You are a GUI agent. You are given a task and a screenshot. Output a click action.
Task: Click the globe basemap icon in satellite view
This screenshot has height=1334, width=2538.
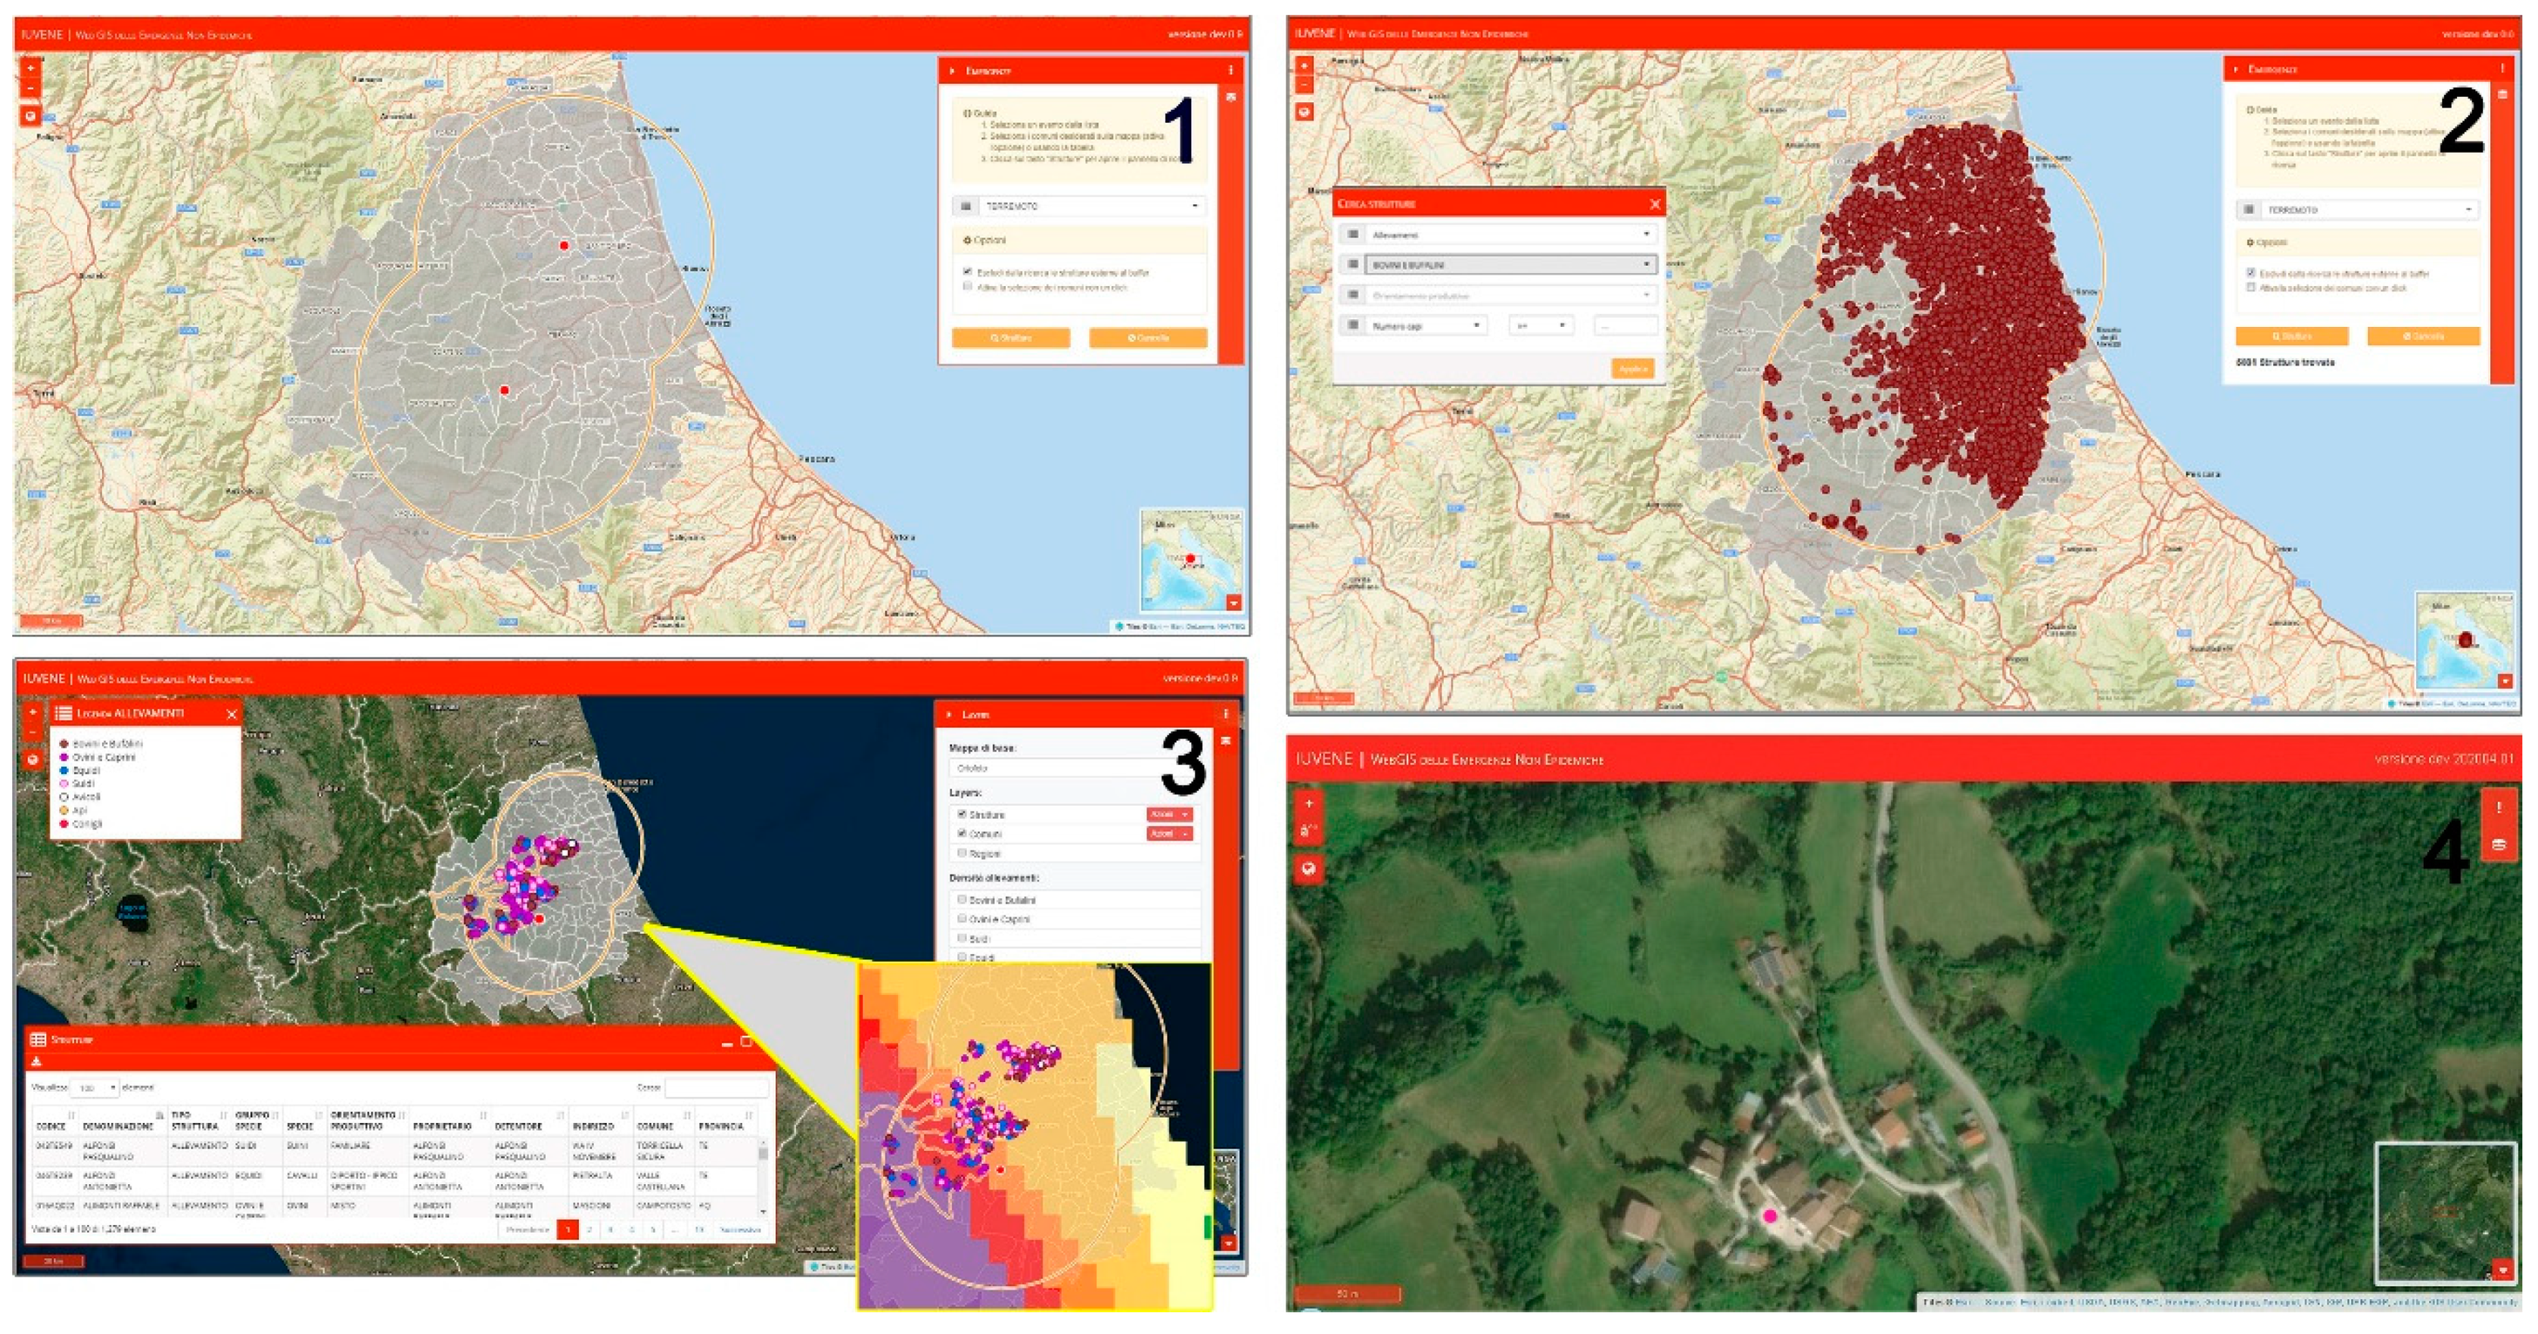pos(1308,869)
